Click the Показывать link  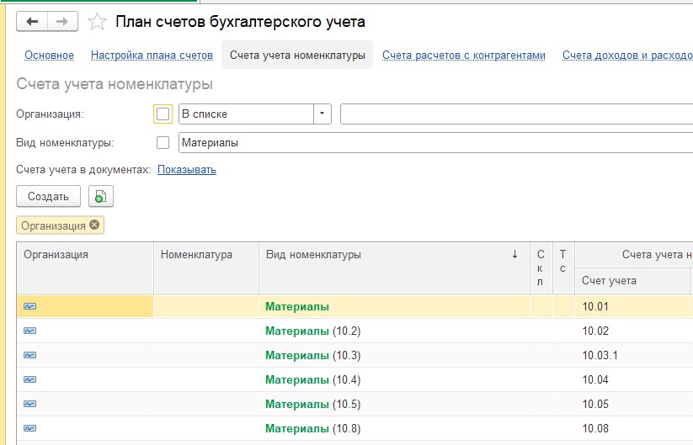(x=186, y=170)
